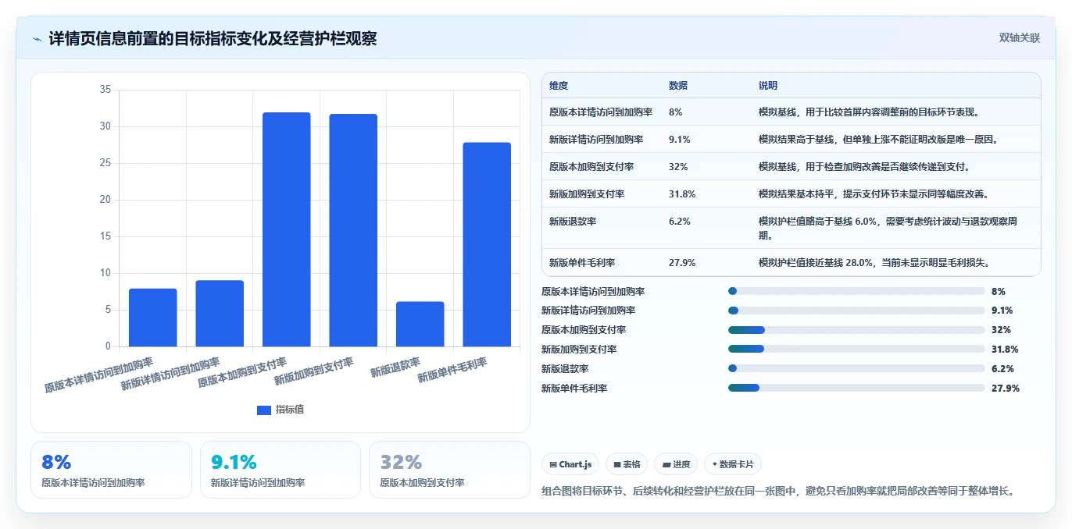Click progress bar for 原版本加购到支付率

click(x=856, y=330)
